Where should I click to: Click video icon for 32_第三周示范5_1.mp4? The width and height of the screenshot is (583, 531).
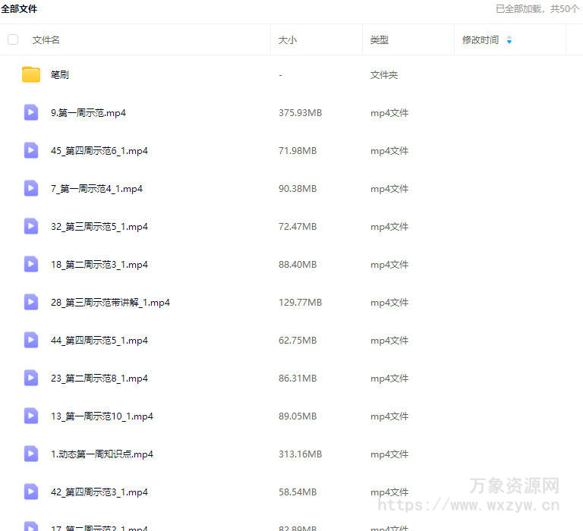click(31, 226)
